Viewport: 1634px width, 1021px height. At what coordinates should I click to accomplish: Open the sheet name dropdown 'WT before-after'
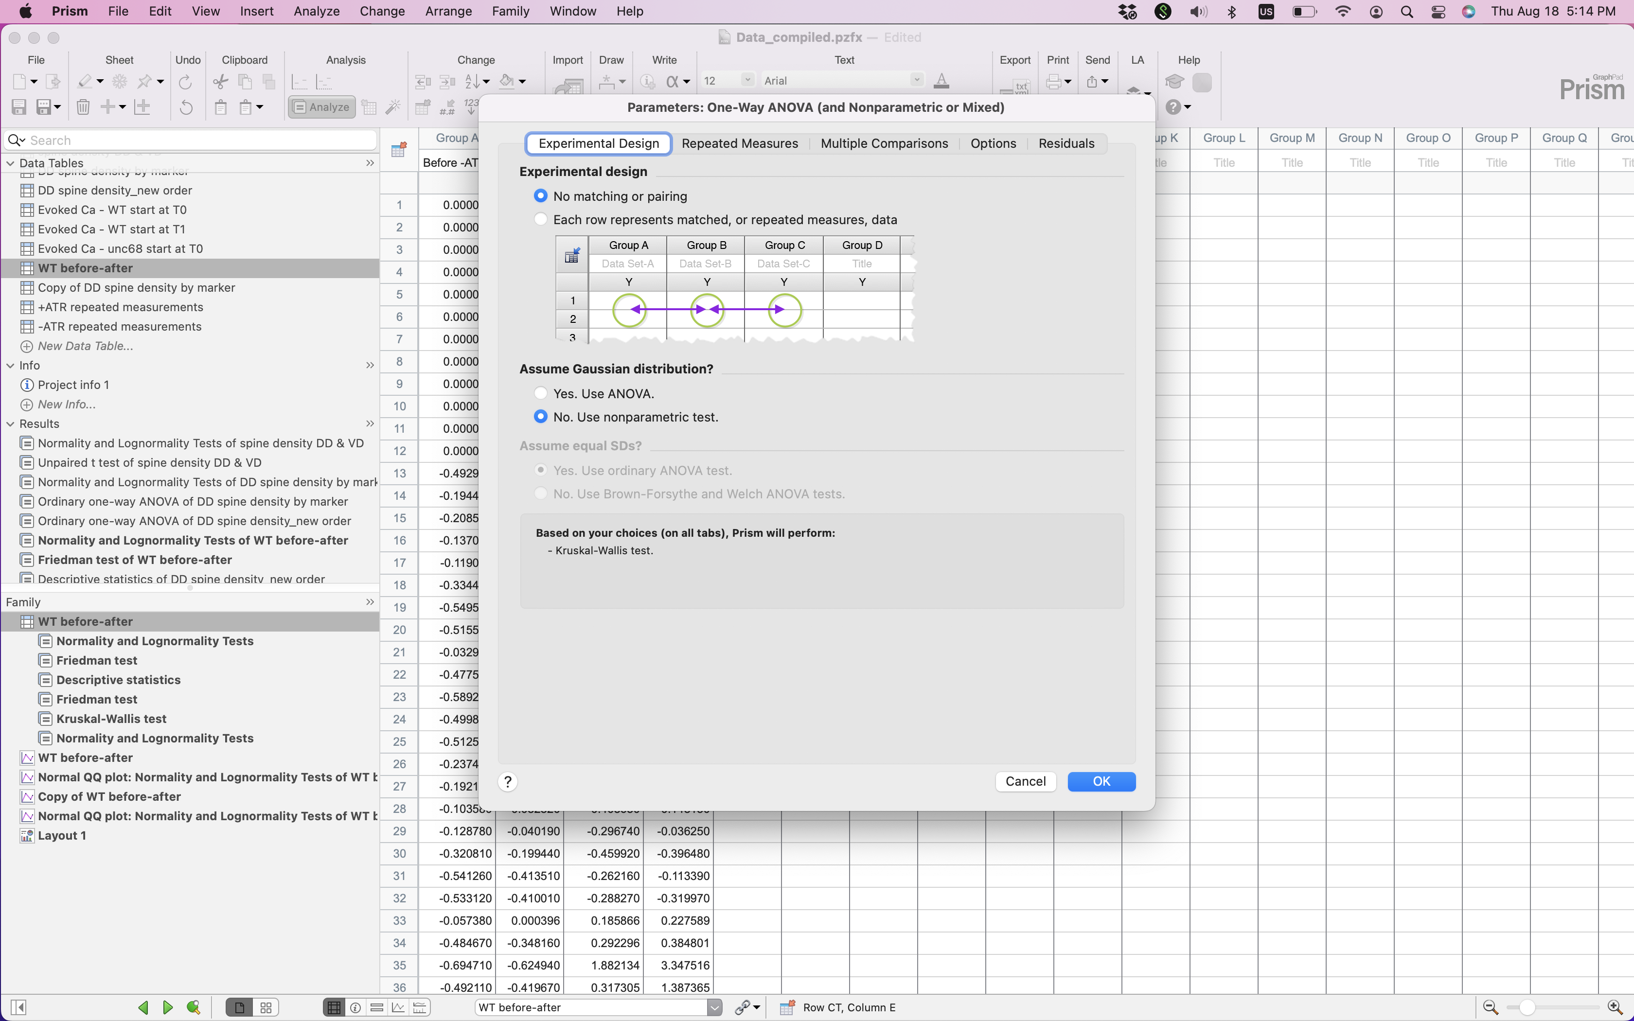[714, 1007]
